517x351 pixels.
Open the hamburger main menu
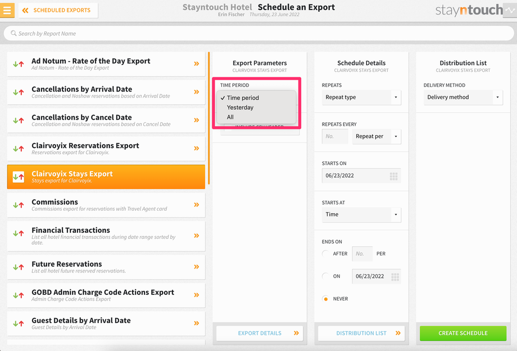[x=7, y=10]
